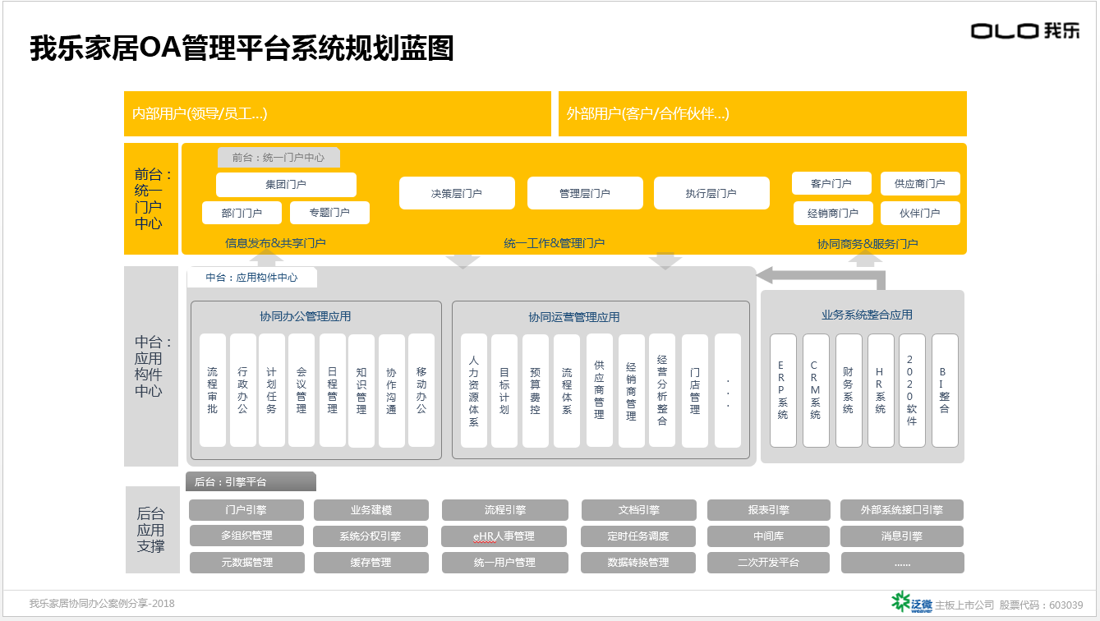Image resolution: width=1100 pixels, height=621 pixels.
Task: Select the 会议管理 column
Action: click(x=301, y=390)
